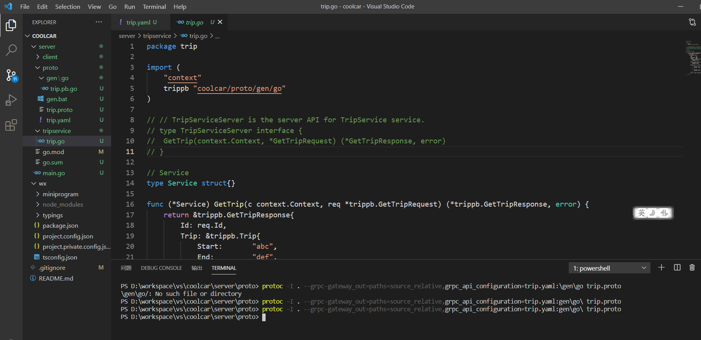Select terminal from 1: powershell dropdown

pyautogui.click(x=609, y=268)
